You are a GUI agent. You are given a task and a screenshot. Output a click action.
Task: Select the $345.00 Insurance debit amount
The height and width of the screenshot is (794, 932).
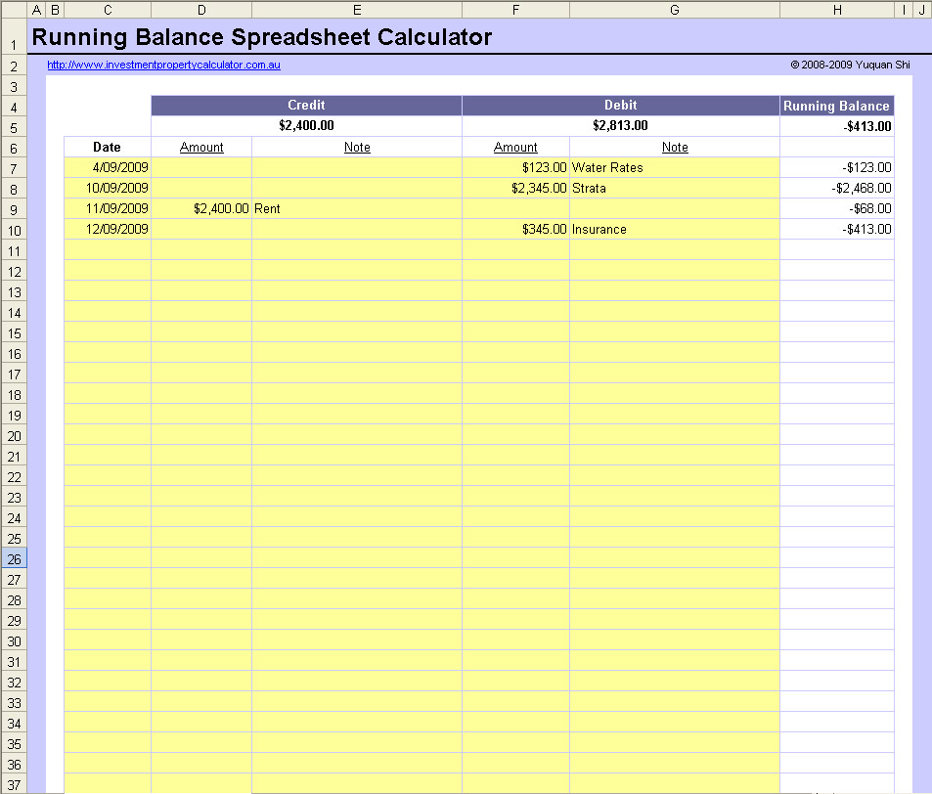point(515,229)
